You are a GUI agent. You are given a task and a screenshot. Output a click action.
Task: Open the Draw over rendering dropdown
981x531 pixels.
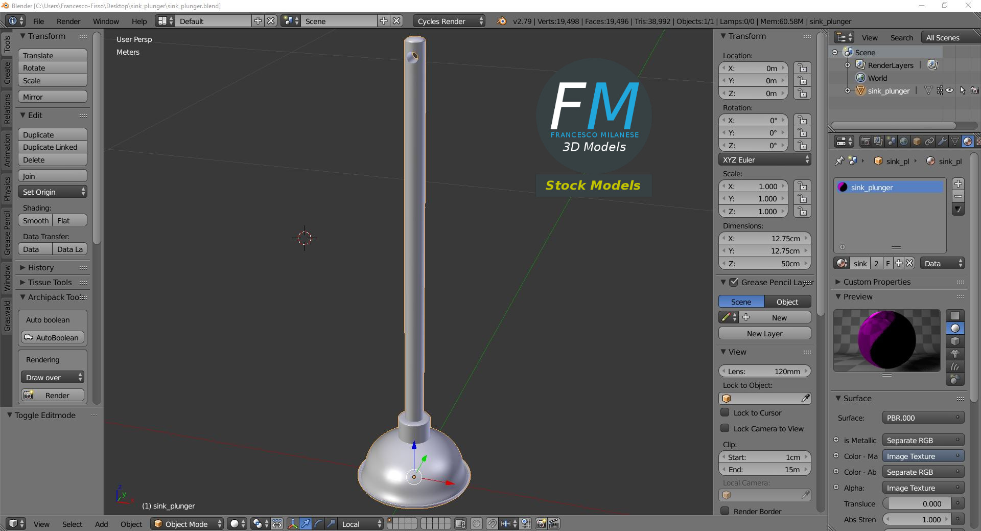[53, 378]
